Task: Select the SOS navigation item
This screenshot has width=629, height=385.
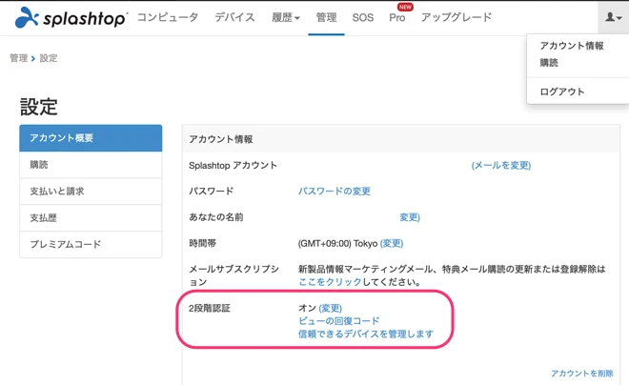Action: coord(362,17)
